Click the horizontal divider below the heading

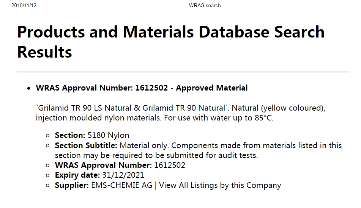pyautogui.click(x=183, y=72)
